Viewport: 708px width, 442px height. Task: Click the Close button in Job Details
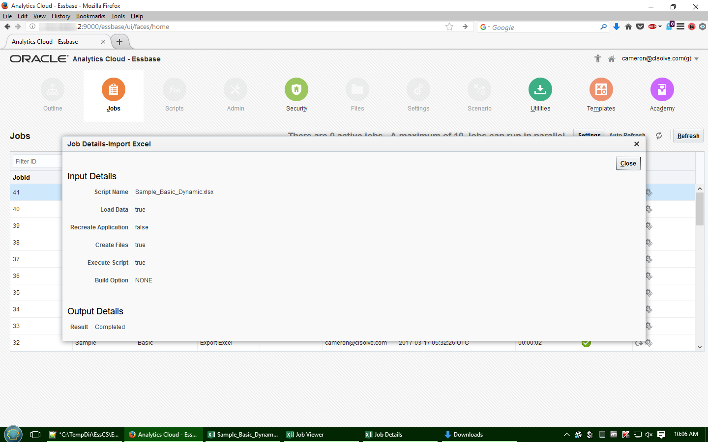[628, 164]
